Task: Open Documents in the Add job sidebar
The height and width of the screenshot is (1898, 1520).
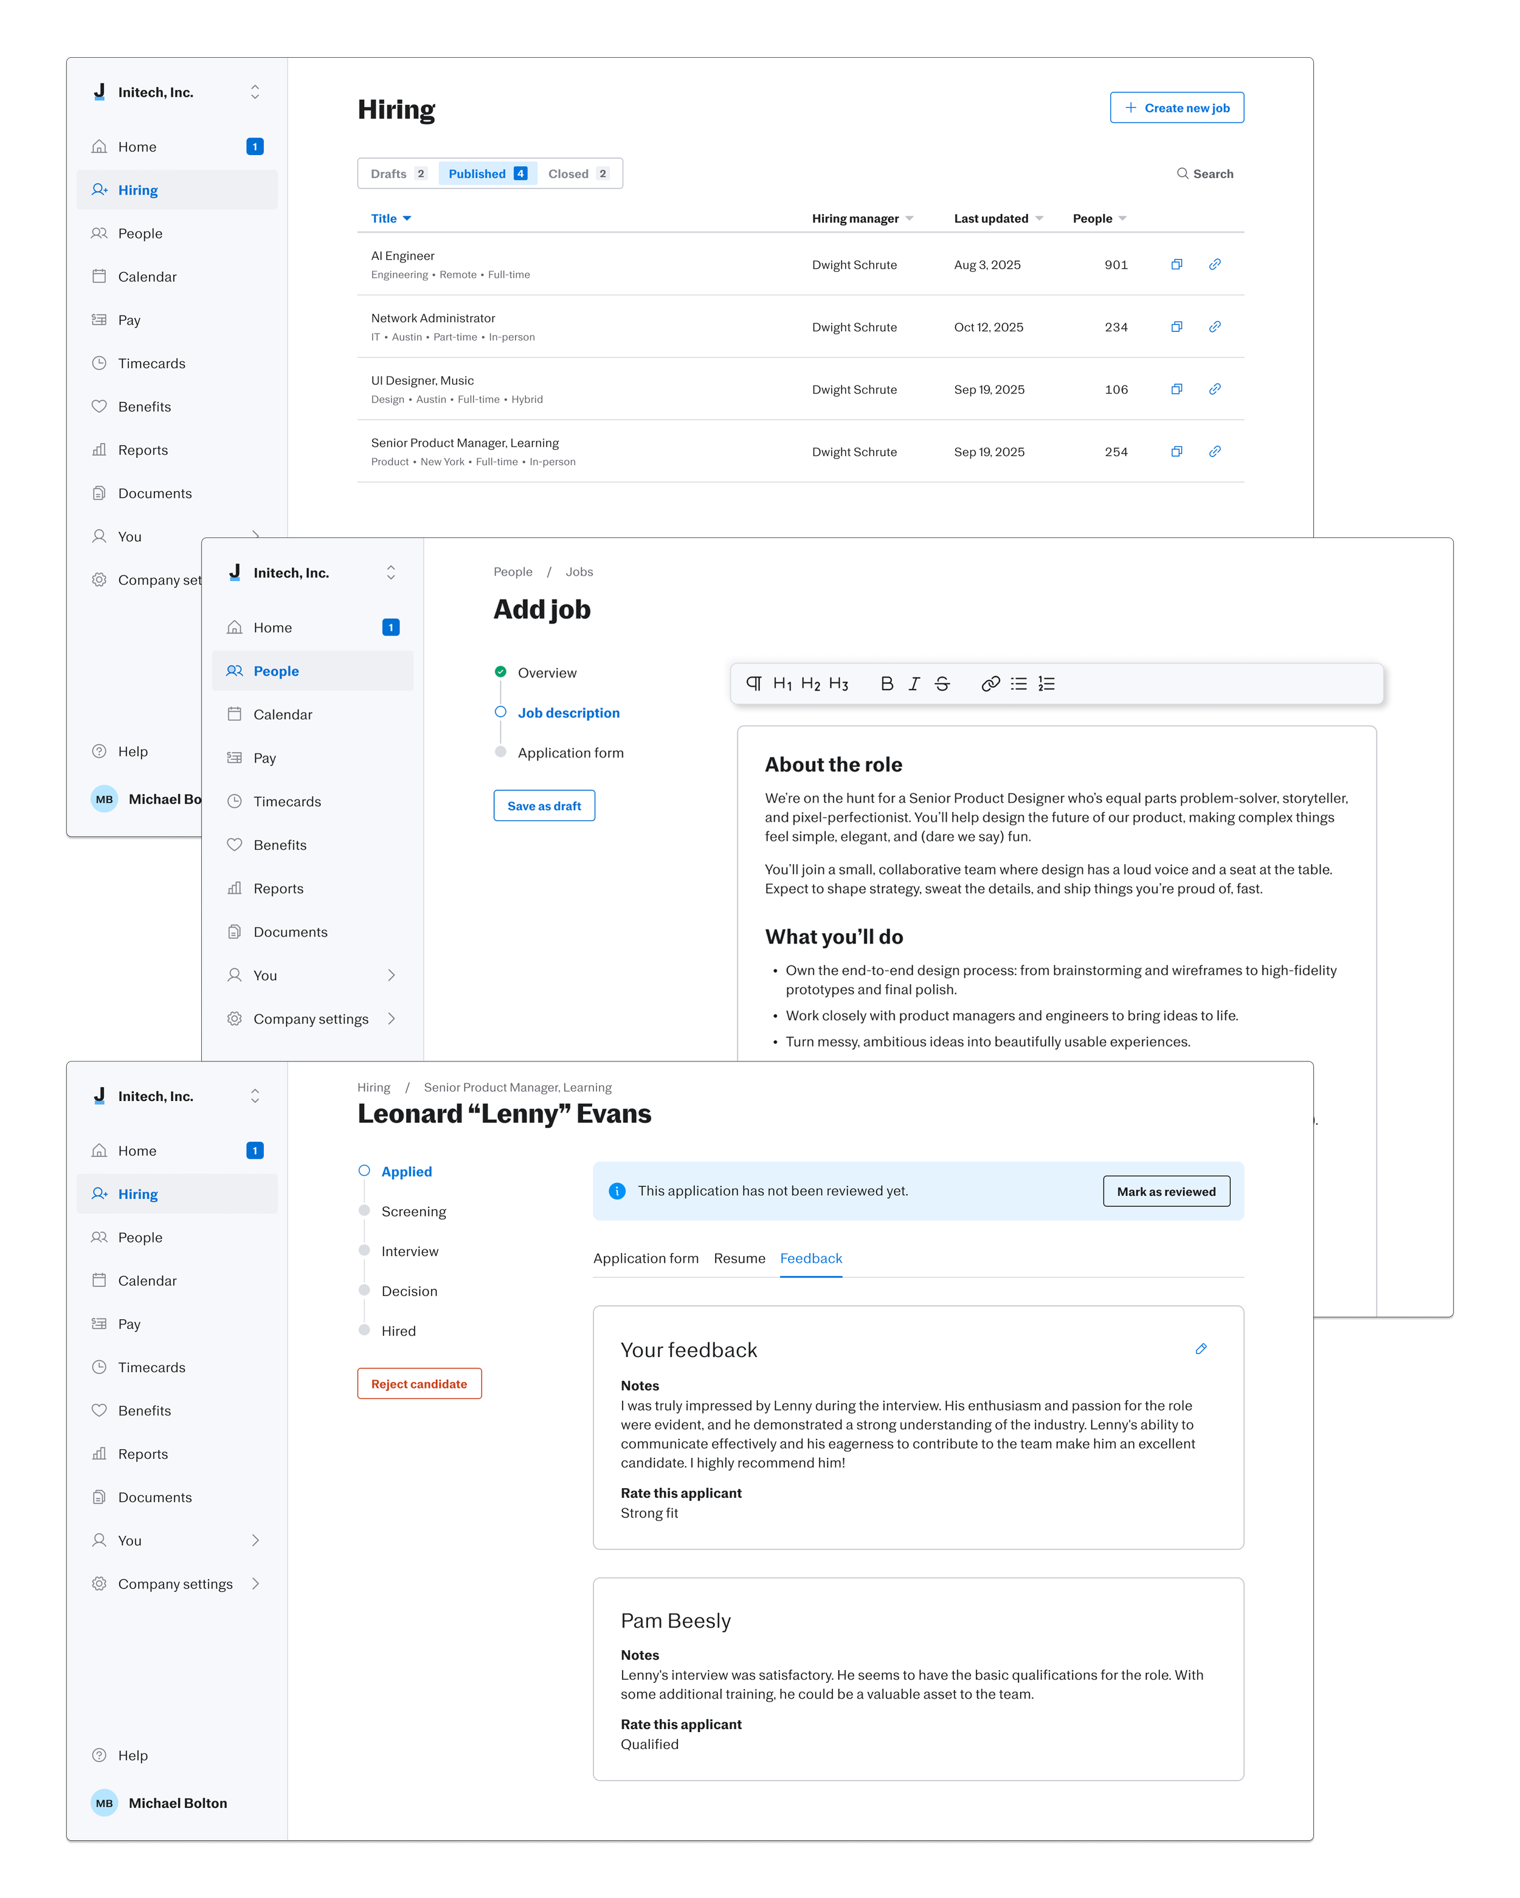Action: click(313, 931)
